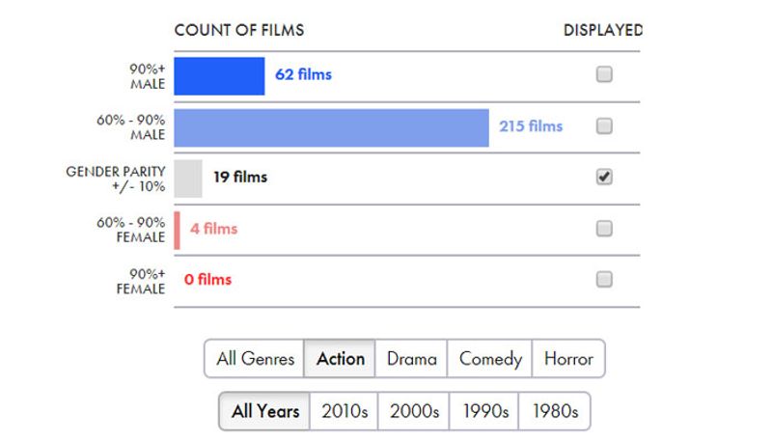Choose the Action genre tab
This screenshot has width=772, height=441.
(340, 359)
